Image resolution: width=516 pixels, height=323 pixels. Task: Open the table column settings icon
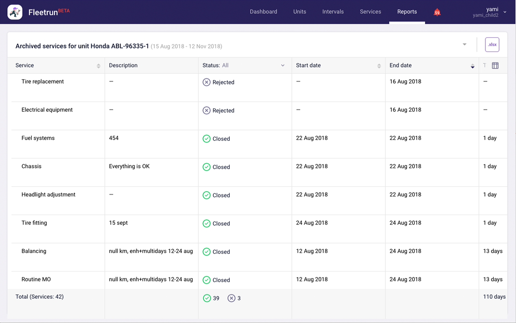click(x=495, y=65)
